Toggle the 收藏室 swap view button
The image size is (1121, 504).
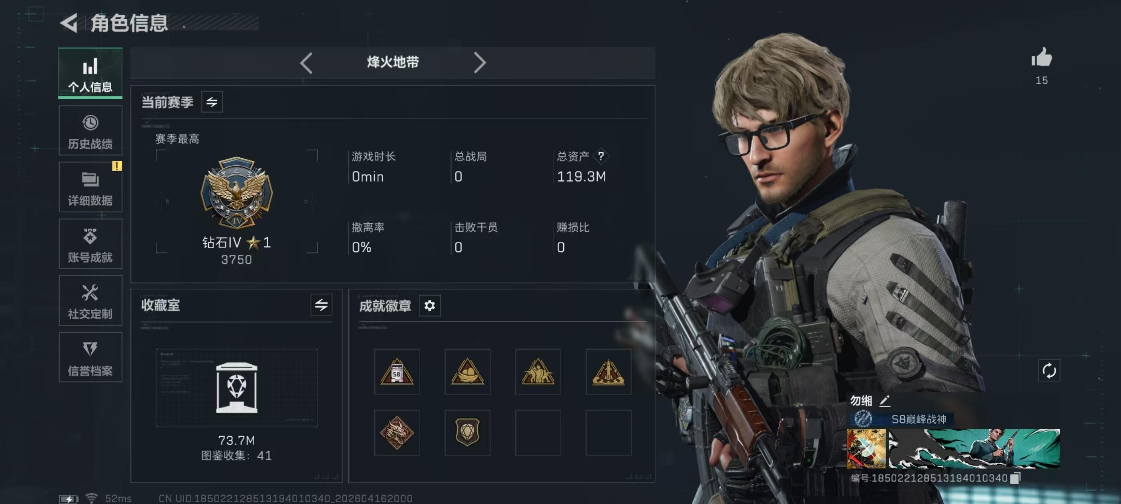pos(321,305)
